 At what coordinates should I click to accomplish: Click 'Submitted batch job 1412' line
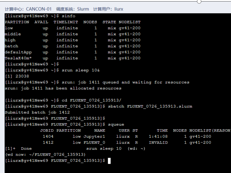pyautogui.click(x=37, y=112)
